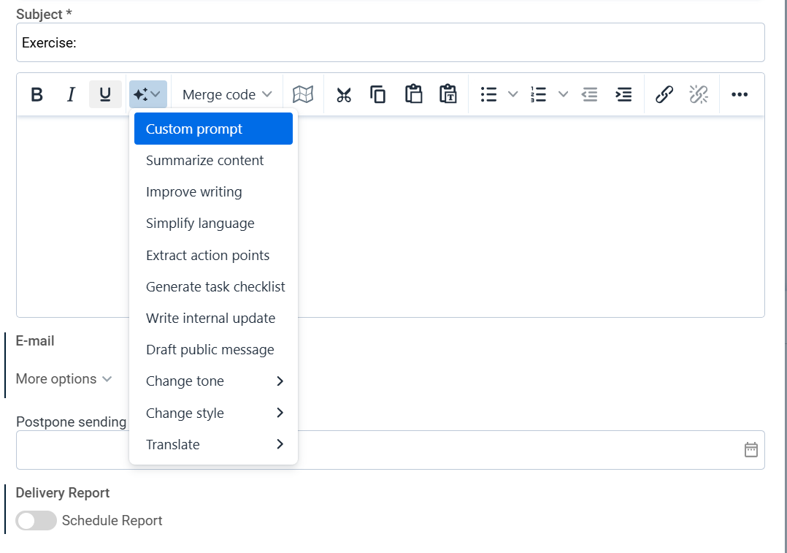Click the scissors cut icon
787x553 pixels.
point(344,94)
